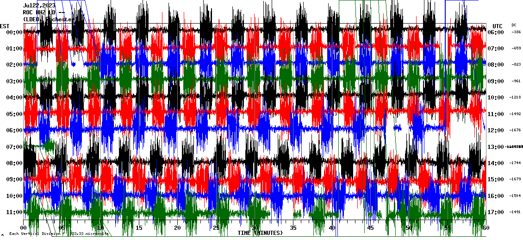Click the TIME (MINUTES) axis title
This screenshot has height=240, width=523.
260,233
